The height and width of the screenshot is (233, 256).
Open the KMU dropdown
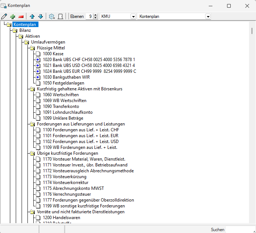pyautogui.click(x=133, y=16)
